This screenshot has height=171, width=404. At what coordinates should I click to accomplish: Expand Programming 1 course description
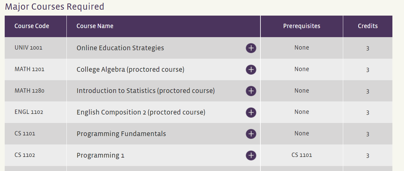251,155
